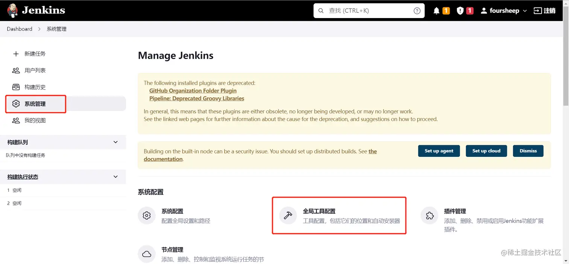
Task: Collapse the 构建执行状态 panel chevron
Action: pos(116,177)
